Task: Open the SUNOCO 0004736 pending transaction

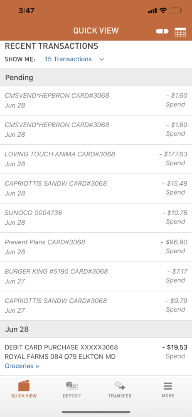Action: (x=96, y=218)
